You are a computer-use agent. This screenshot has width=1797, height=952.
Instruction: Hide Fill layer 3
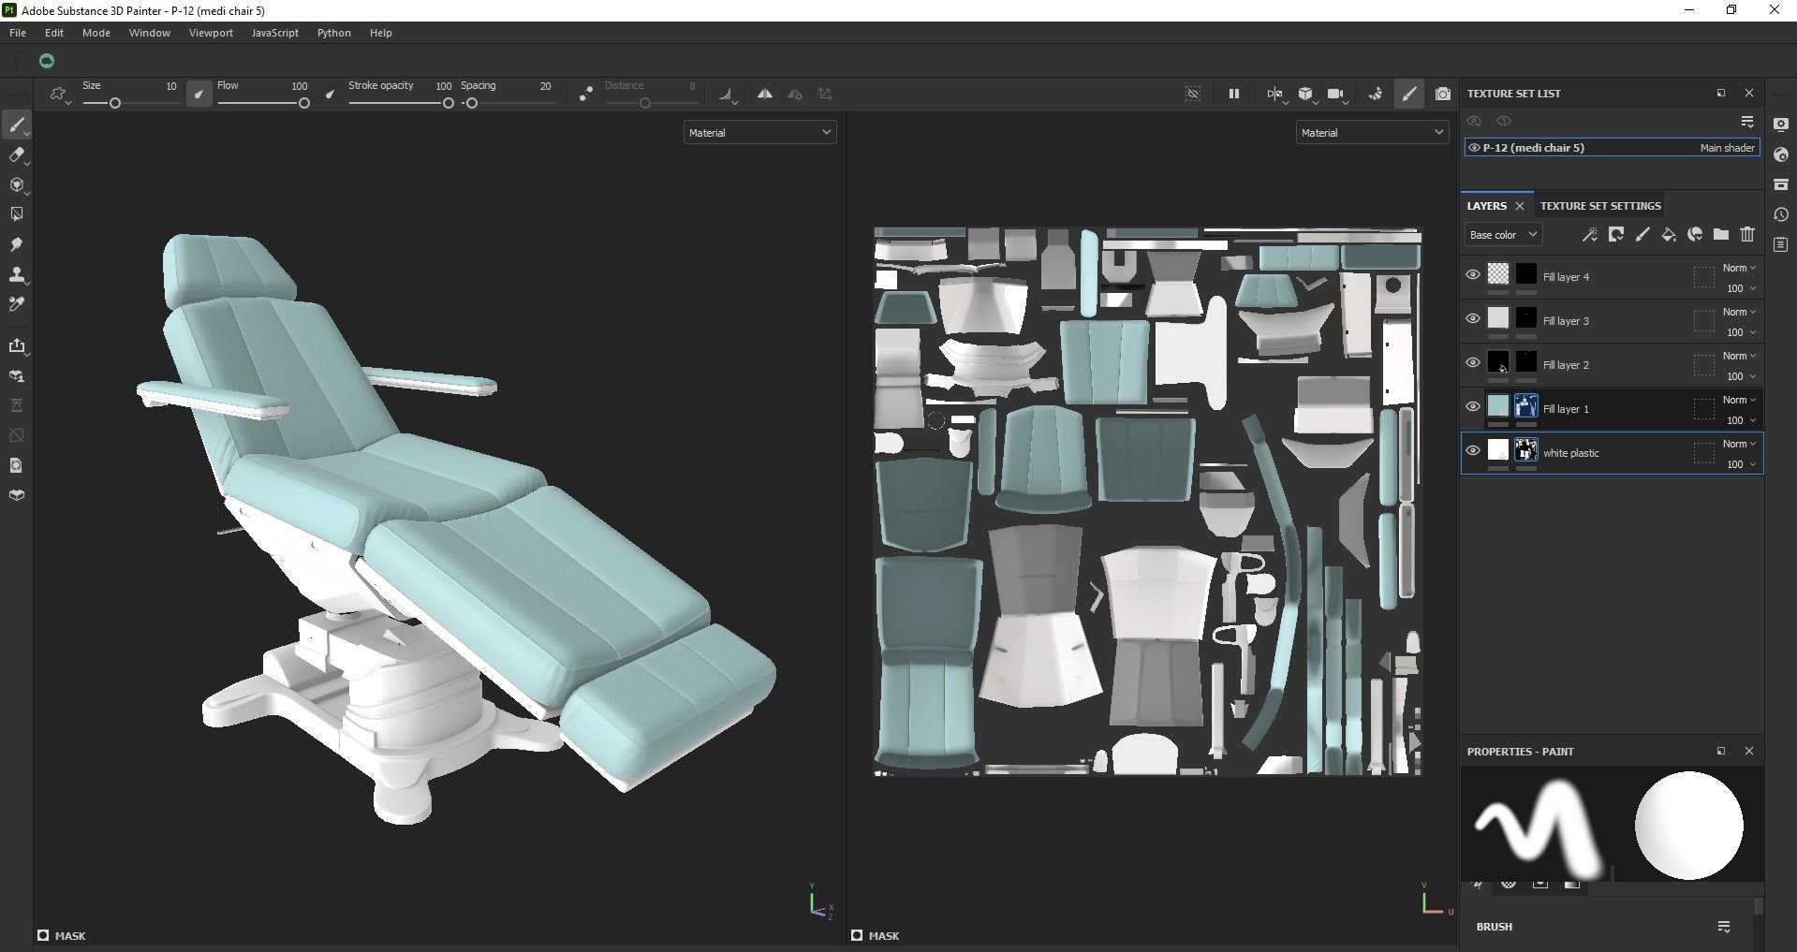tap(1473, 319)
